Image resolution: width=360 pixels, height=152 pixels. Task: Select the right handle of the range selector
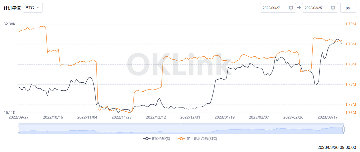344,129
